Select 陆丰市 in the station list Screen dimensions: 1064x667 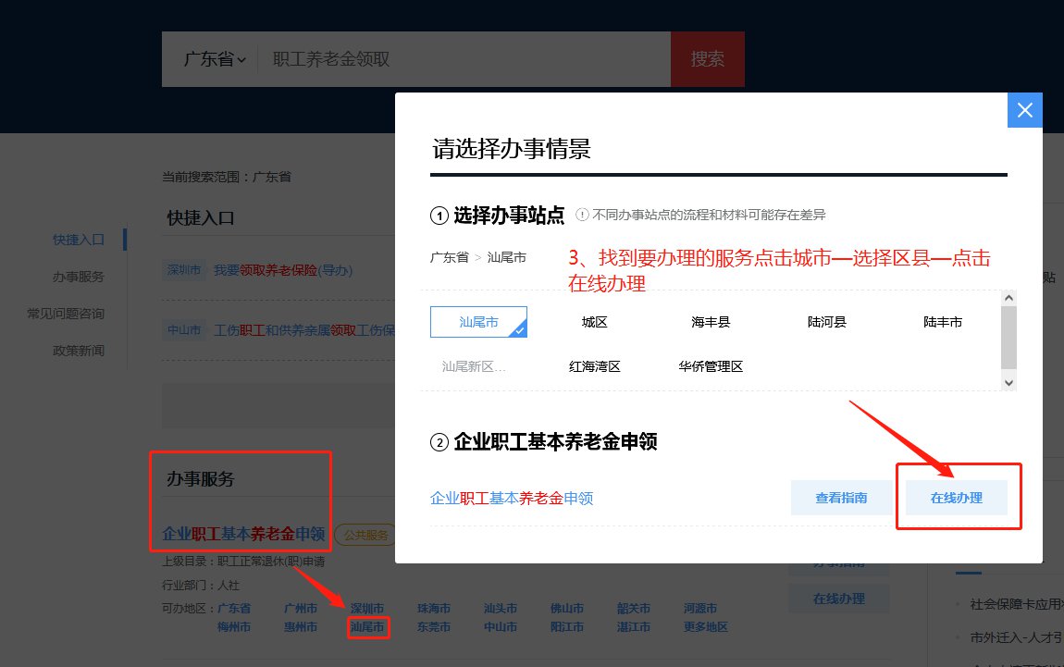click(x=942, y=322)
